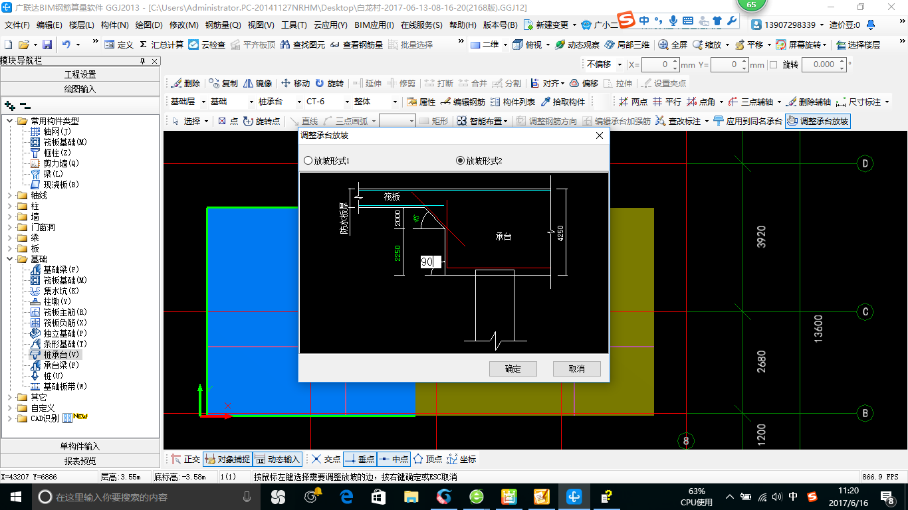
Task: Select 两点 two-point auxiliary axis tool
Action: [633, 102]
